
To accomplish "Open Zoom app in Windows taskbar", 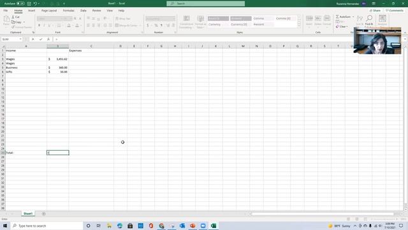I will (x=203, y=226).
